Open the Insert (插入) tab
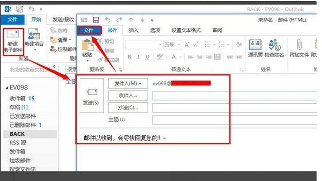The width and height of the screenshot is (322, 181). point(134,30)
